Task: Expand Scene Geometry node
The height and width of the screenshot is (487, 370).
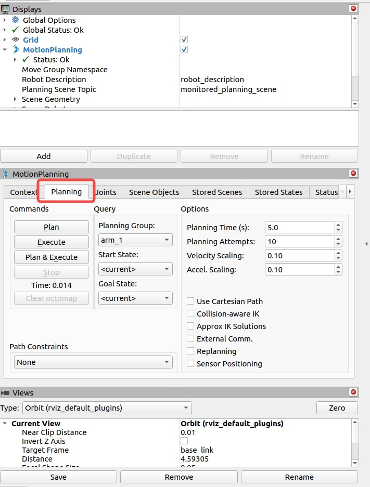Action: pos(15,99)
